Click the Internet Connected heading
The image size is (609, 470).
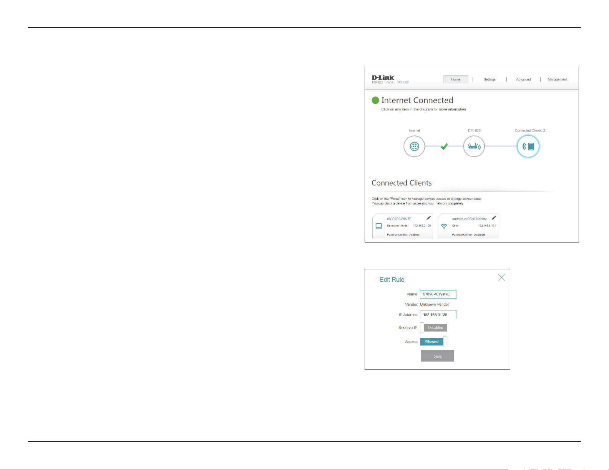pos(417,101)
